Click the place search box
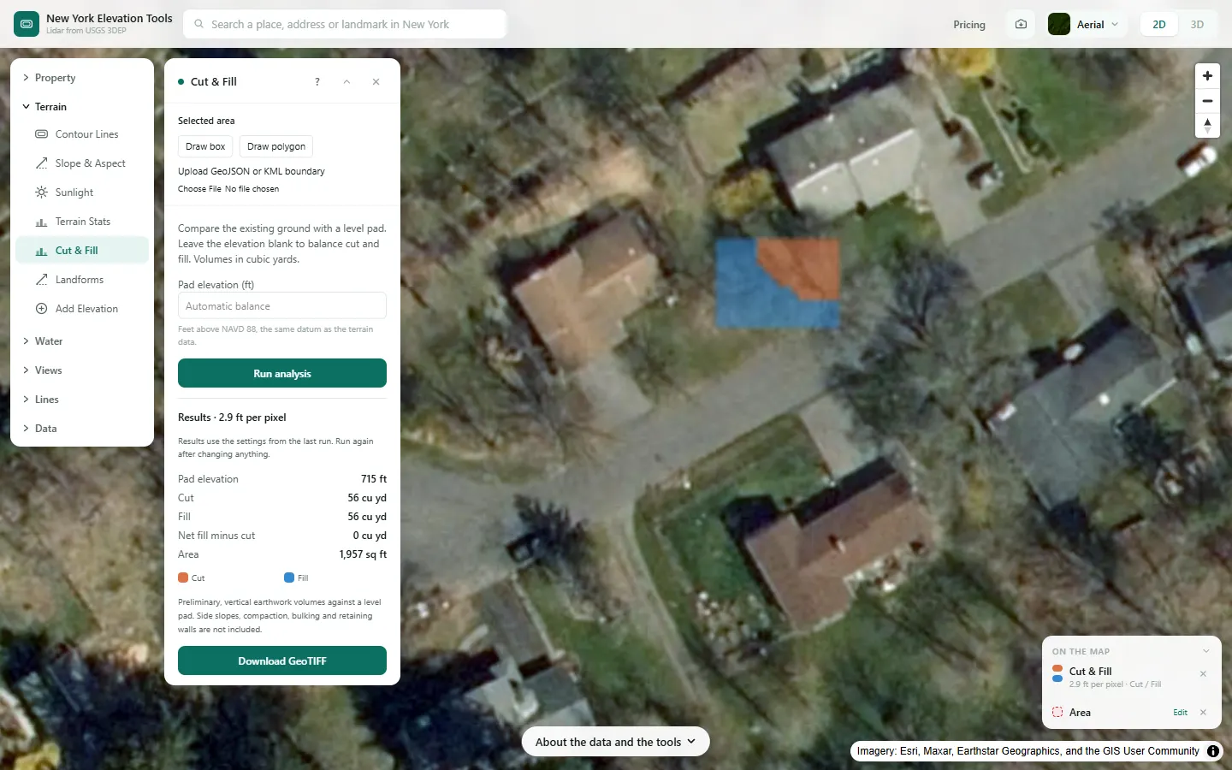This screenshot has width=1232, height=770. click(x=345, y=24)
